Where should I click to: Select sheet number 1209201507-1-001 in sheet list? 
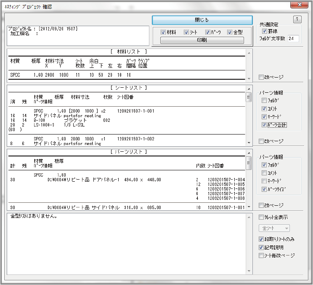[136, 111]
